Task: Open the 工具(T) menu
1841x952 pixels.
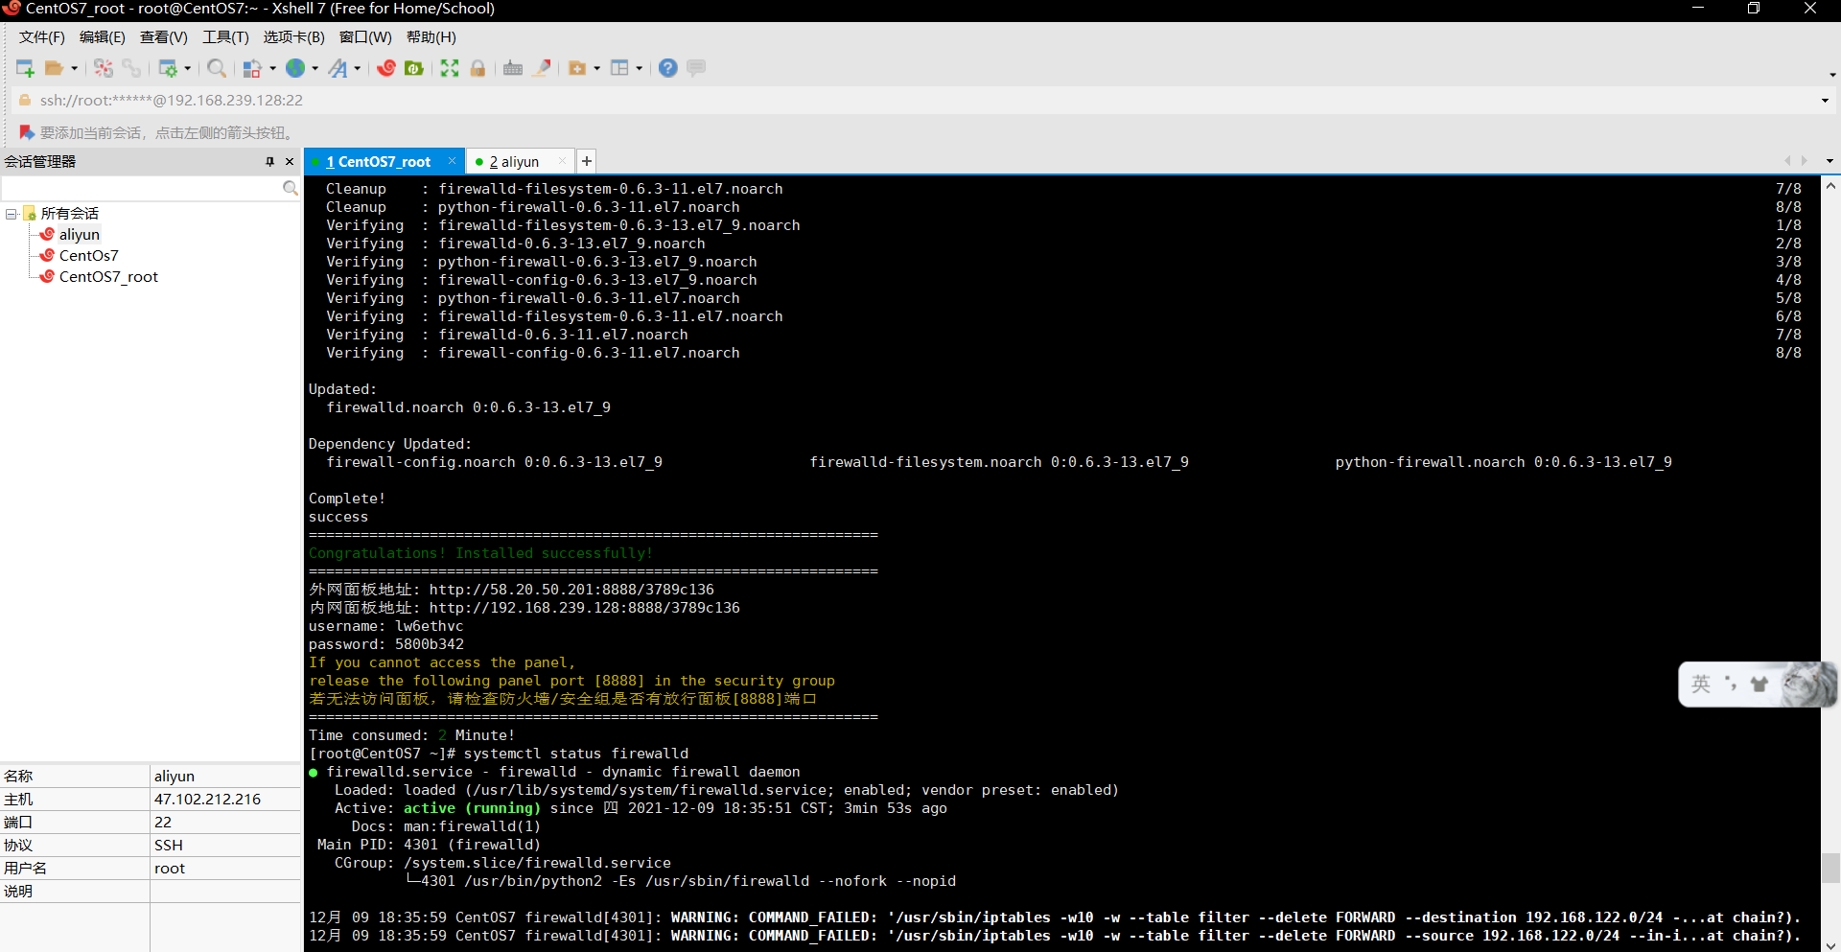Action: pyautogui.click(x=224, y=37)
